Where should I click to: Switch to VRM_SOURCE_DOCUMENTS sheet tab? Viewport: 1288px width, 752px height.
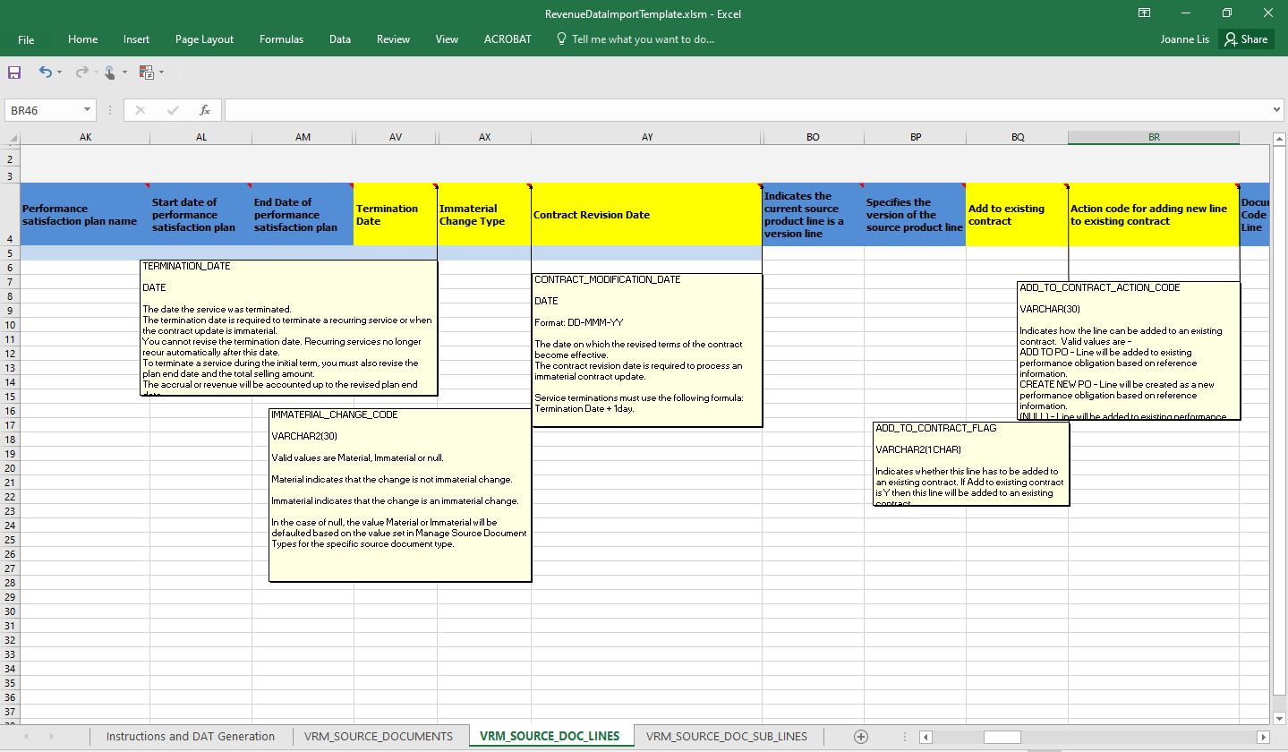378,736
